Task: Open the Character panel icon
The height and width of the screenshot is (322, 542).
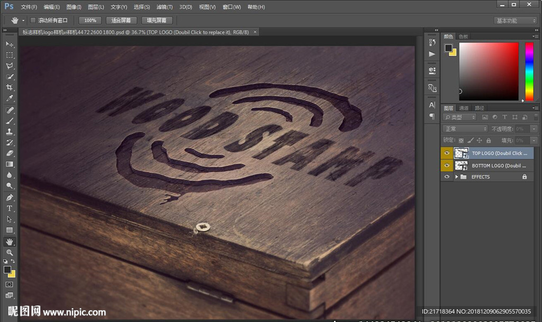Action: click(x=432, y=105)
